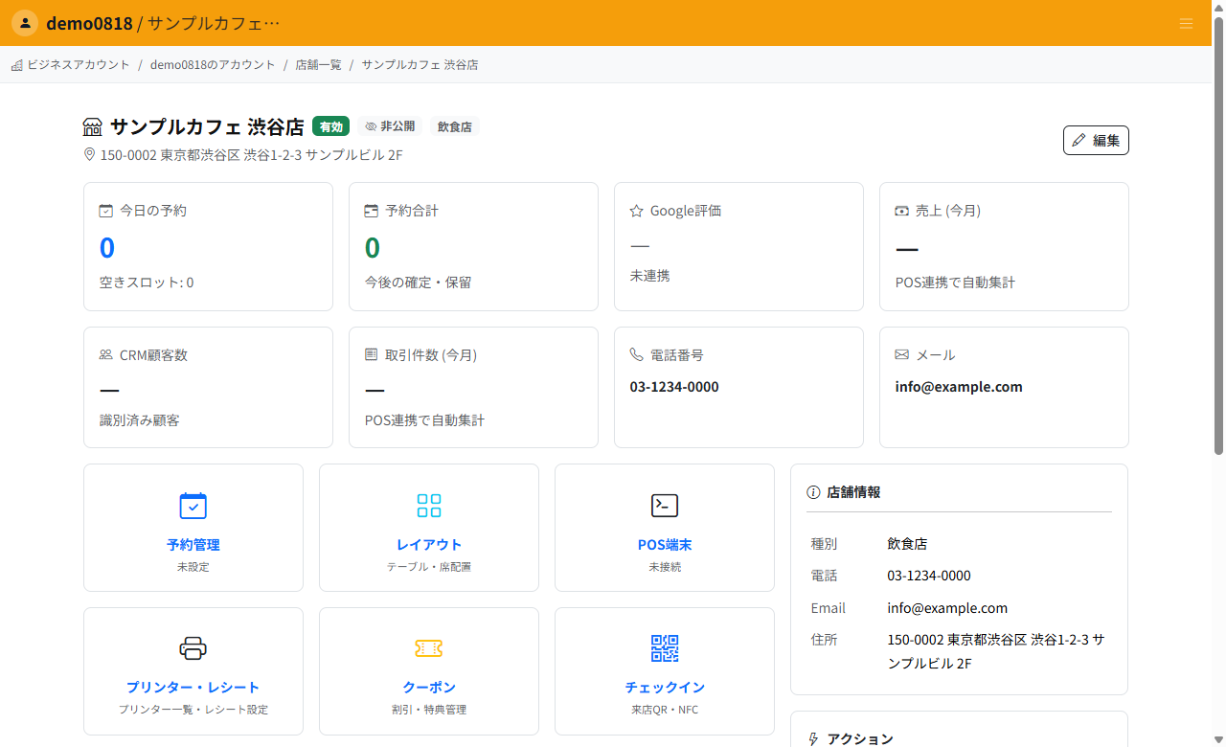Open the レイアウト link
1226x747 pixels.
[429, 545]
